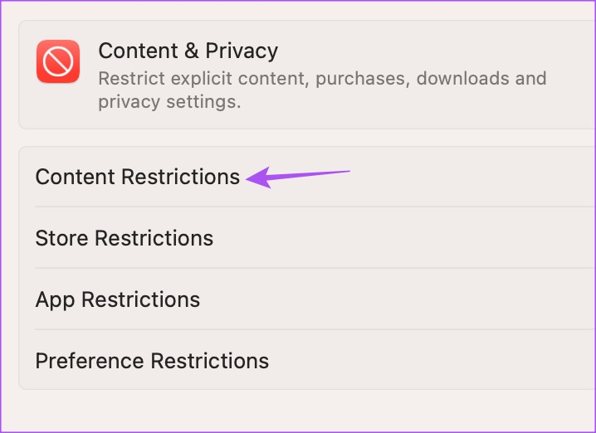Image resolution: width=596 pixels, height=433 pixels.
Task: Open Store Restrictions settings
Action: (x=124, y=238)
